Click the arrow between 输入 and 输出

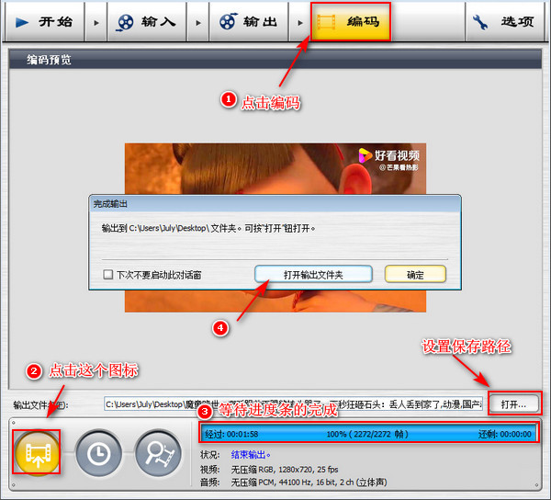pos(197,22)
